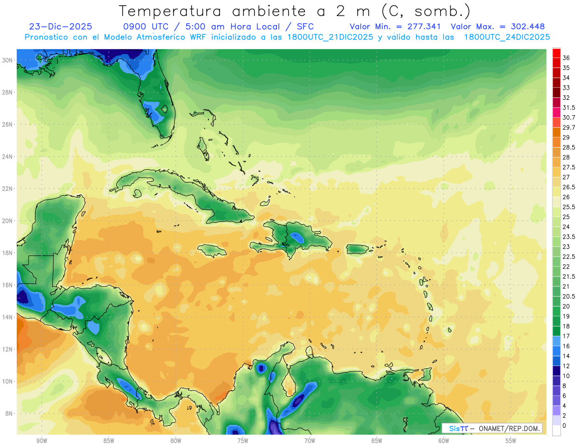579x447 pixels.
Task: Click the latitude label '8N'
Action: (10, 414)
